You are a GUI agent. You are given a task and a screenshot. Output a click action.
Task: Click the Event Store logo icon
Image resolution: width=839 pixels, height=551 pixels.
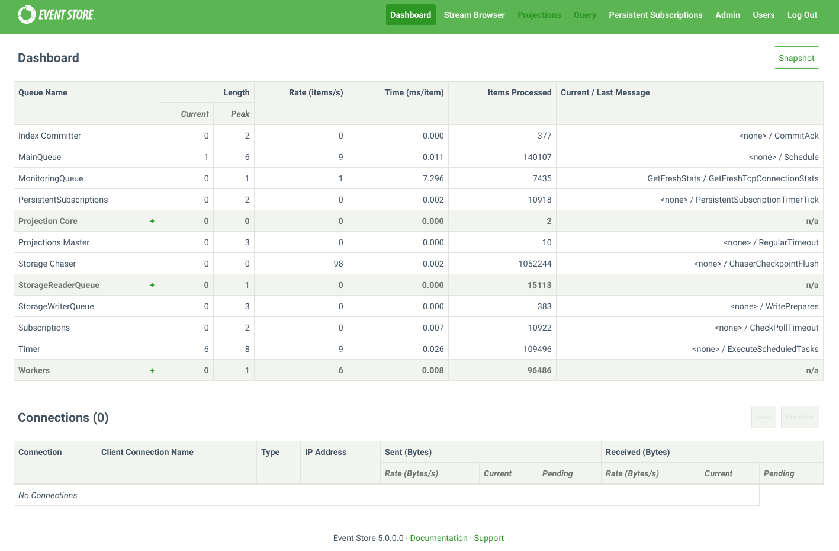pyautogui.click(x=26, y=14)
